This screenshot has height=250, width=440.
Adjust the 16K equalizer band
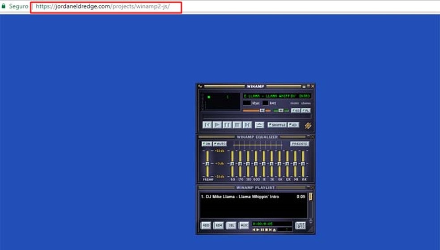(303, 164)
